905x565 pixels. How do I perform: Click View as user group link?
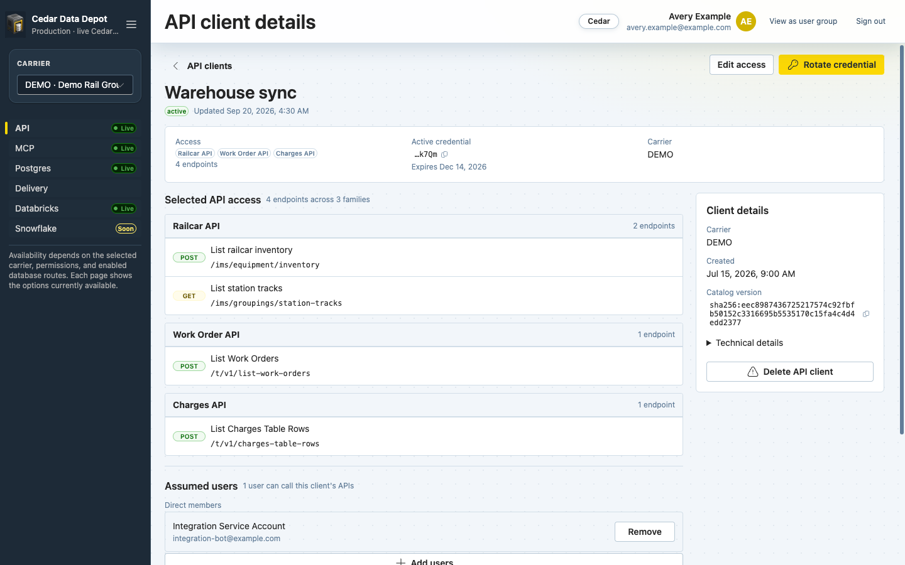coord(803,21)
